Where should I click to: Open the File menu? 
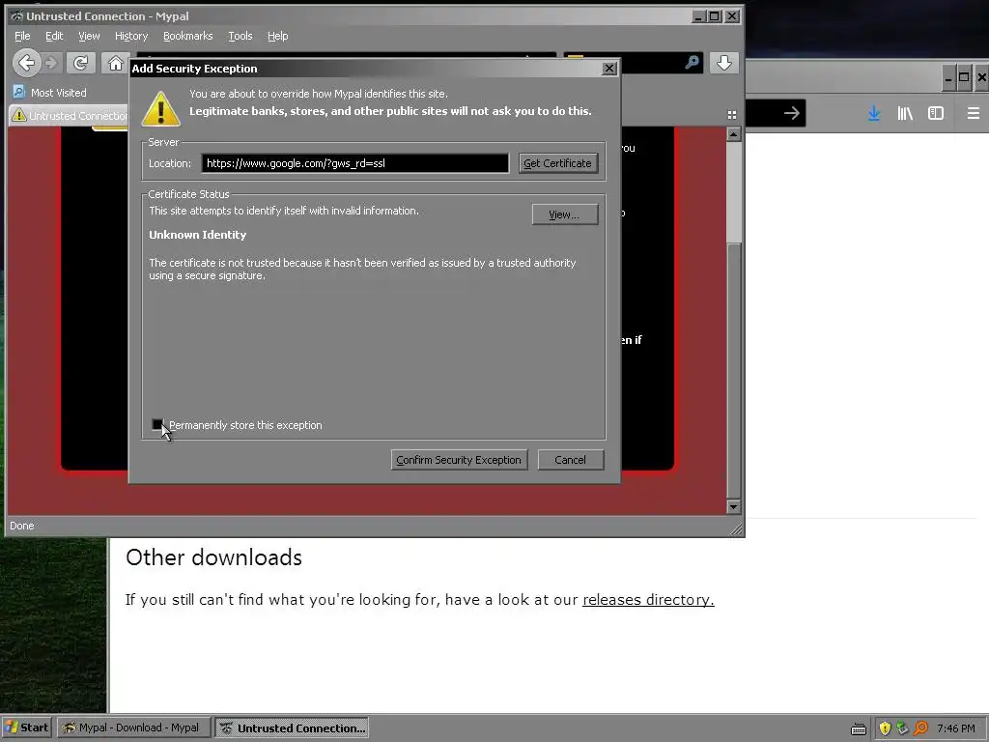point(22,36)
